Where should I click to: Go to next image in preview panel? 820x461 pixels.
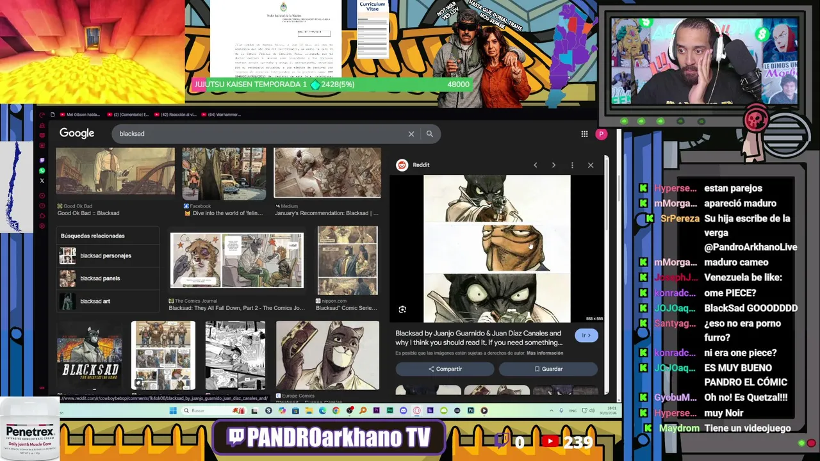553,165
